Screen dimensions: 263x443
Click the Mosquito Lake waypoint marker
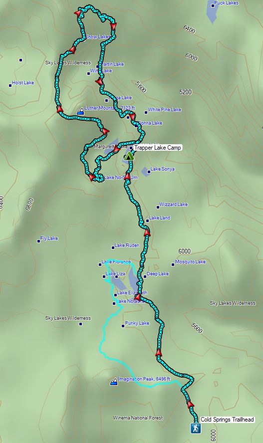click(173, 264)
